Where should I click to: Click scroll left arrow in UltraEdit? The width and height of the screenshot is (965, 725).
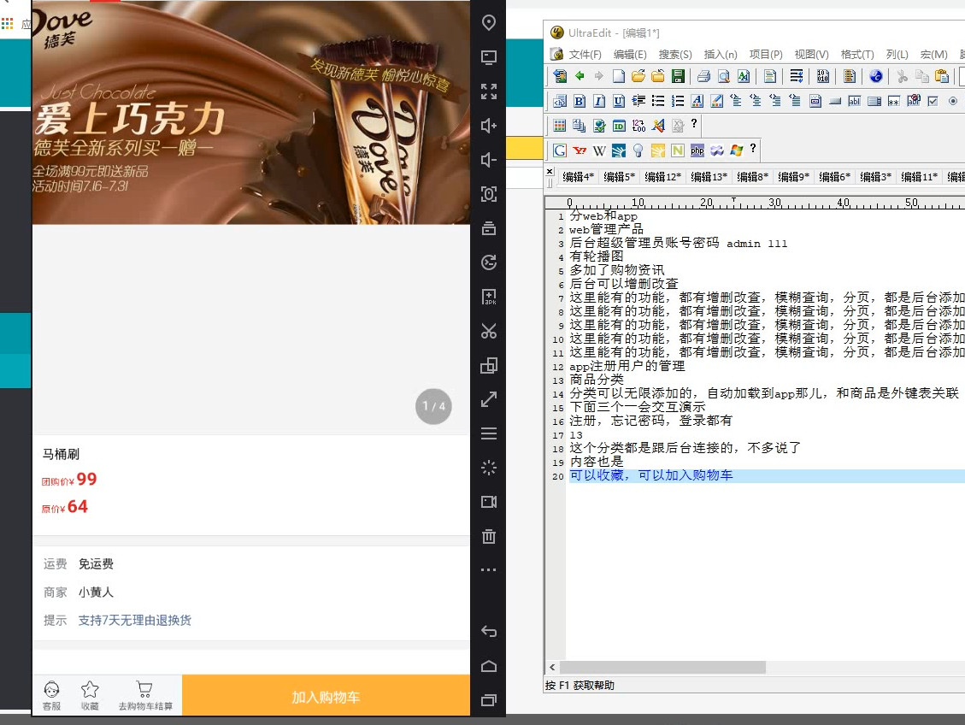(552, 667)
